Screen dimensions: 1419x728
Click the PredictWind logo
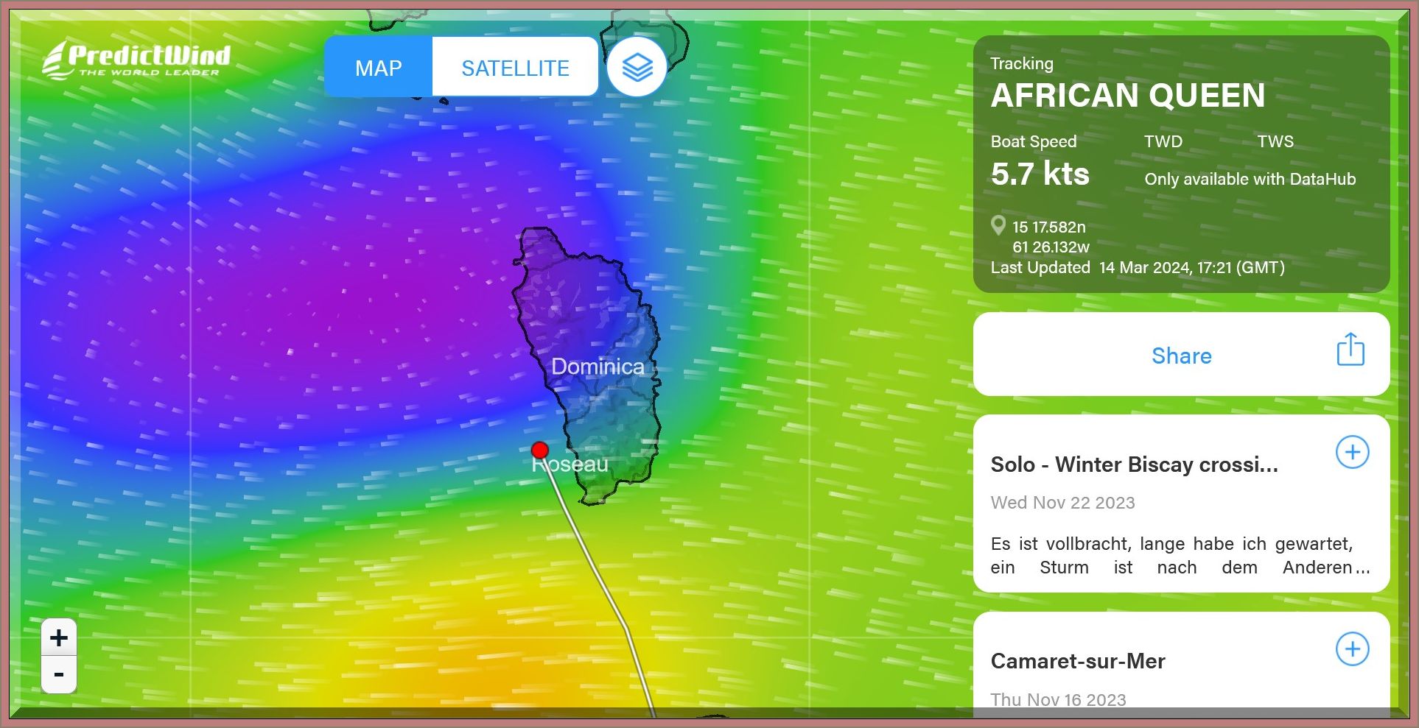pyautogui.click(x=137, y=59)
